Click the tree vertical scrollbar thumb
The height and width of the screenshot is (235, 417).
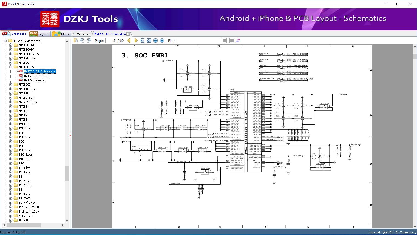pos(67,173)
